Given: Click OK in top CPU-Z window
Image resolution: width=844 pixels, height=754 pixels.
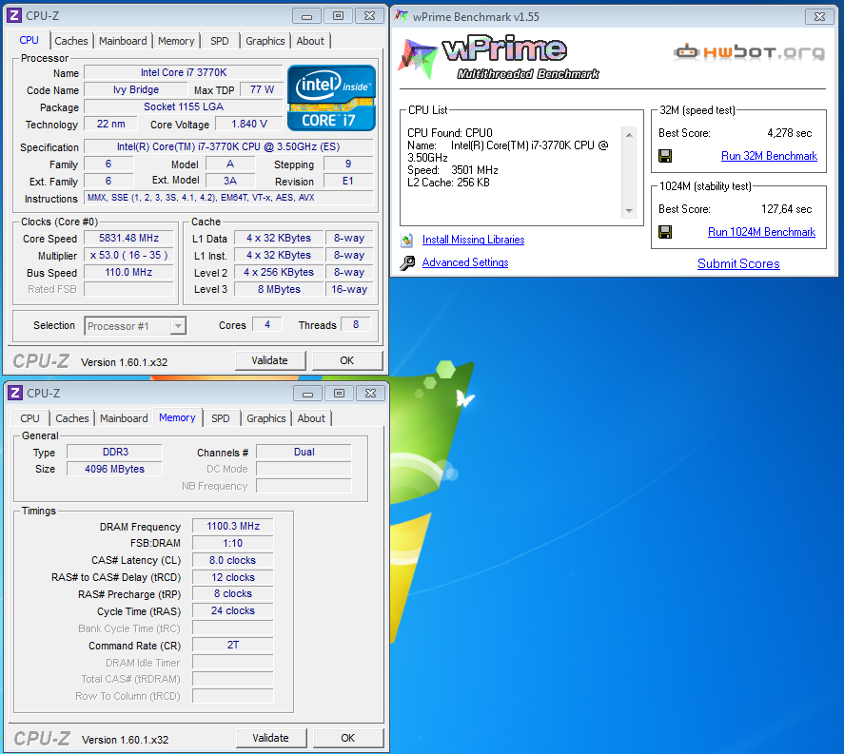Looking at the screenshot, I should pyautogui.click(x=347, y=360).
